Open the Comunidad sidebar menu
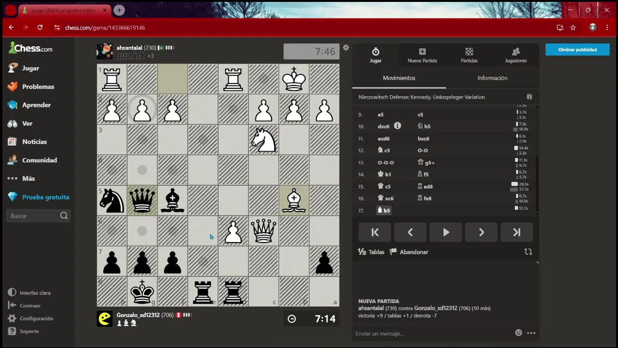Screen dimensions: 618x348 [x=32, y=160]
